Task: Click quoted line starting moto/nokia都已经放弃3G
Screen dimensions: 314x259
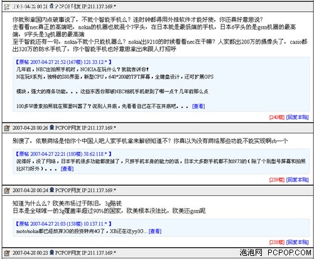Action: pyautogui.click(x=82, y=231)
